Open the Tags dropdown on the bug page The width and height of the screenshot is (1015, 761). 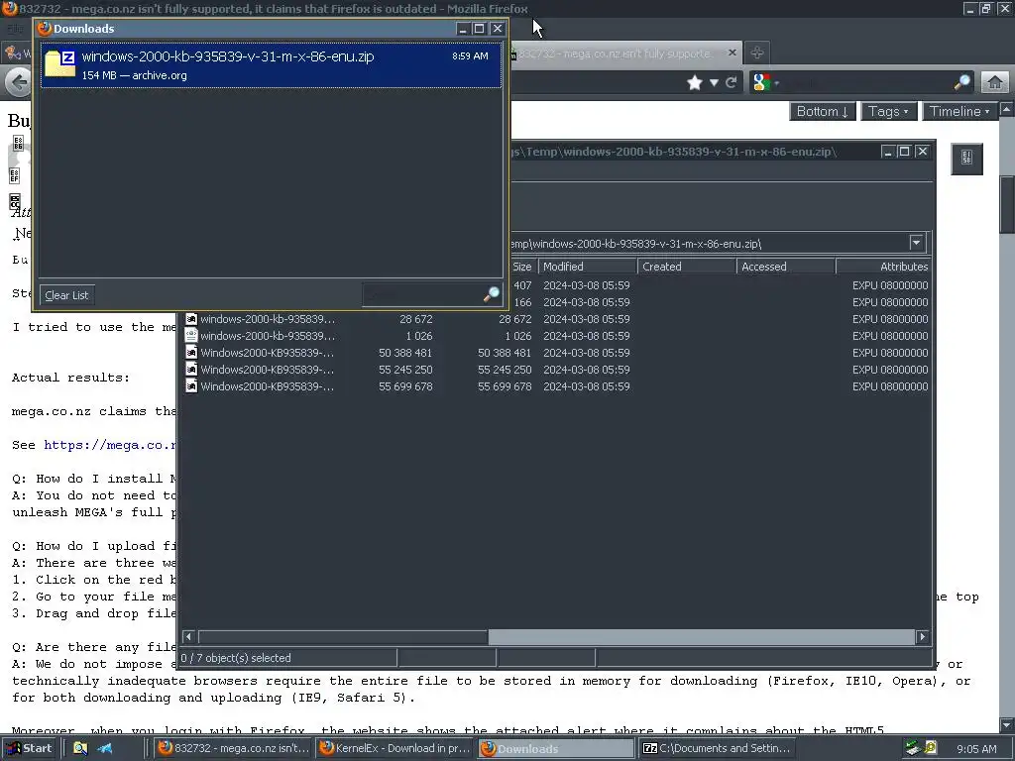pyautogui.click(x=888, y=111)
